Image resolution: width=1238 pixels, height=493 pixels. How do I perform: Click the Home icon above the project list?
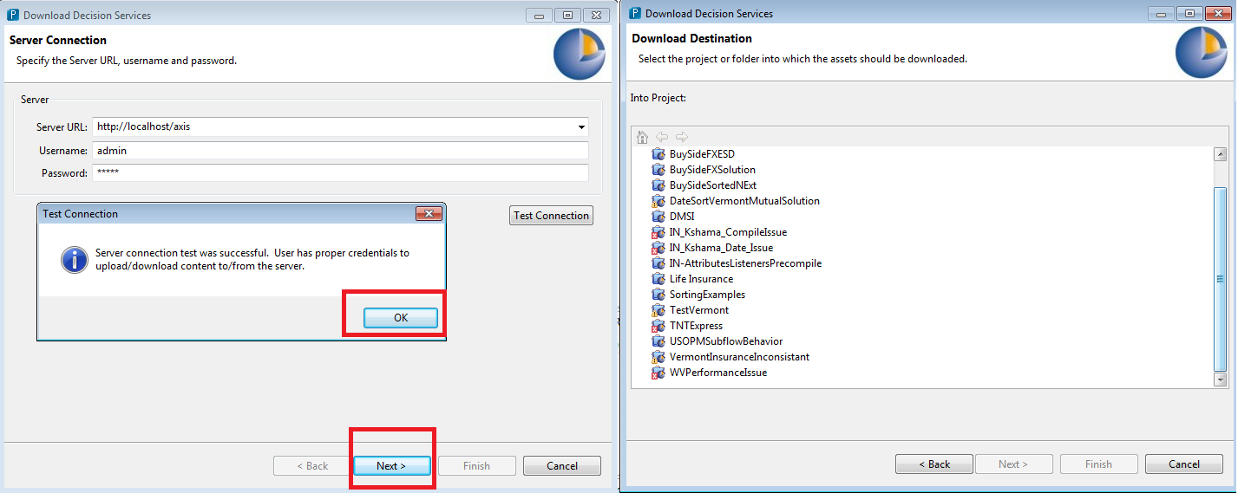tap(643, 137)
